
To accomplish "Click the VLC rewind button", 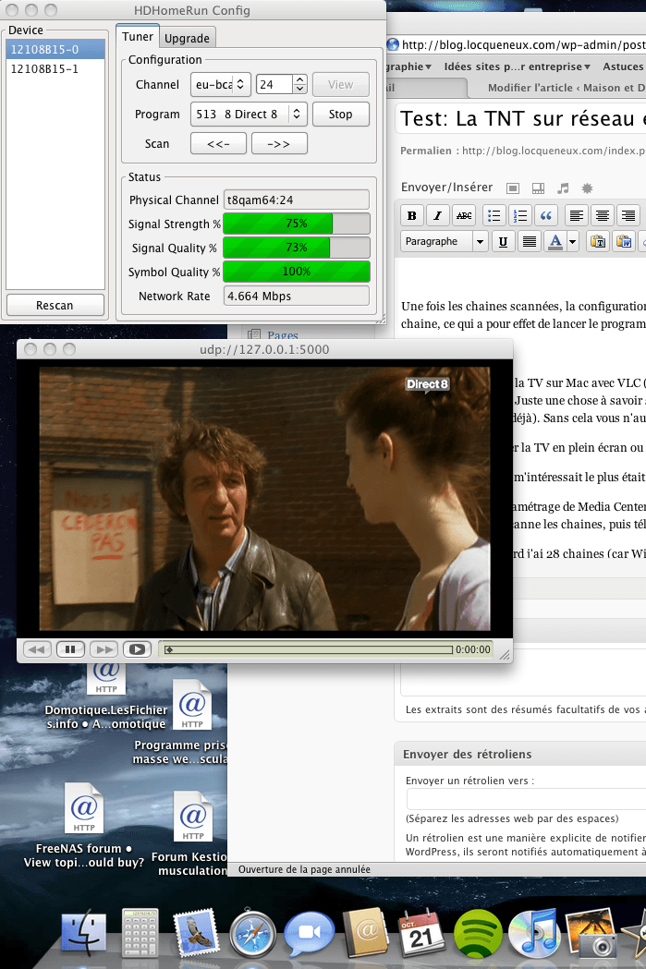I will coord(37,649).
